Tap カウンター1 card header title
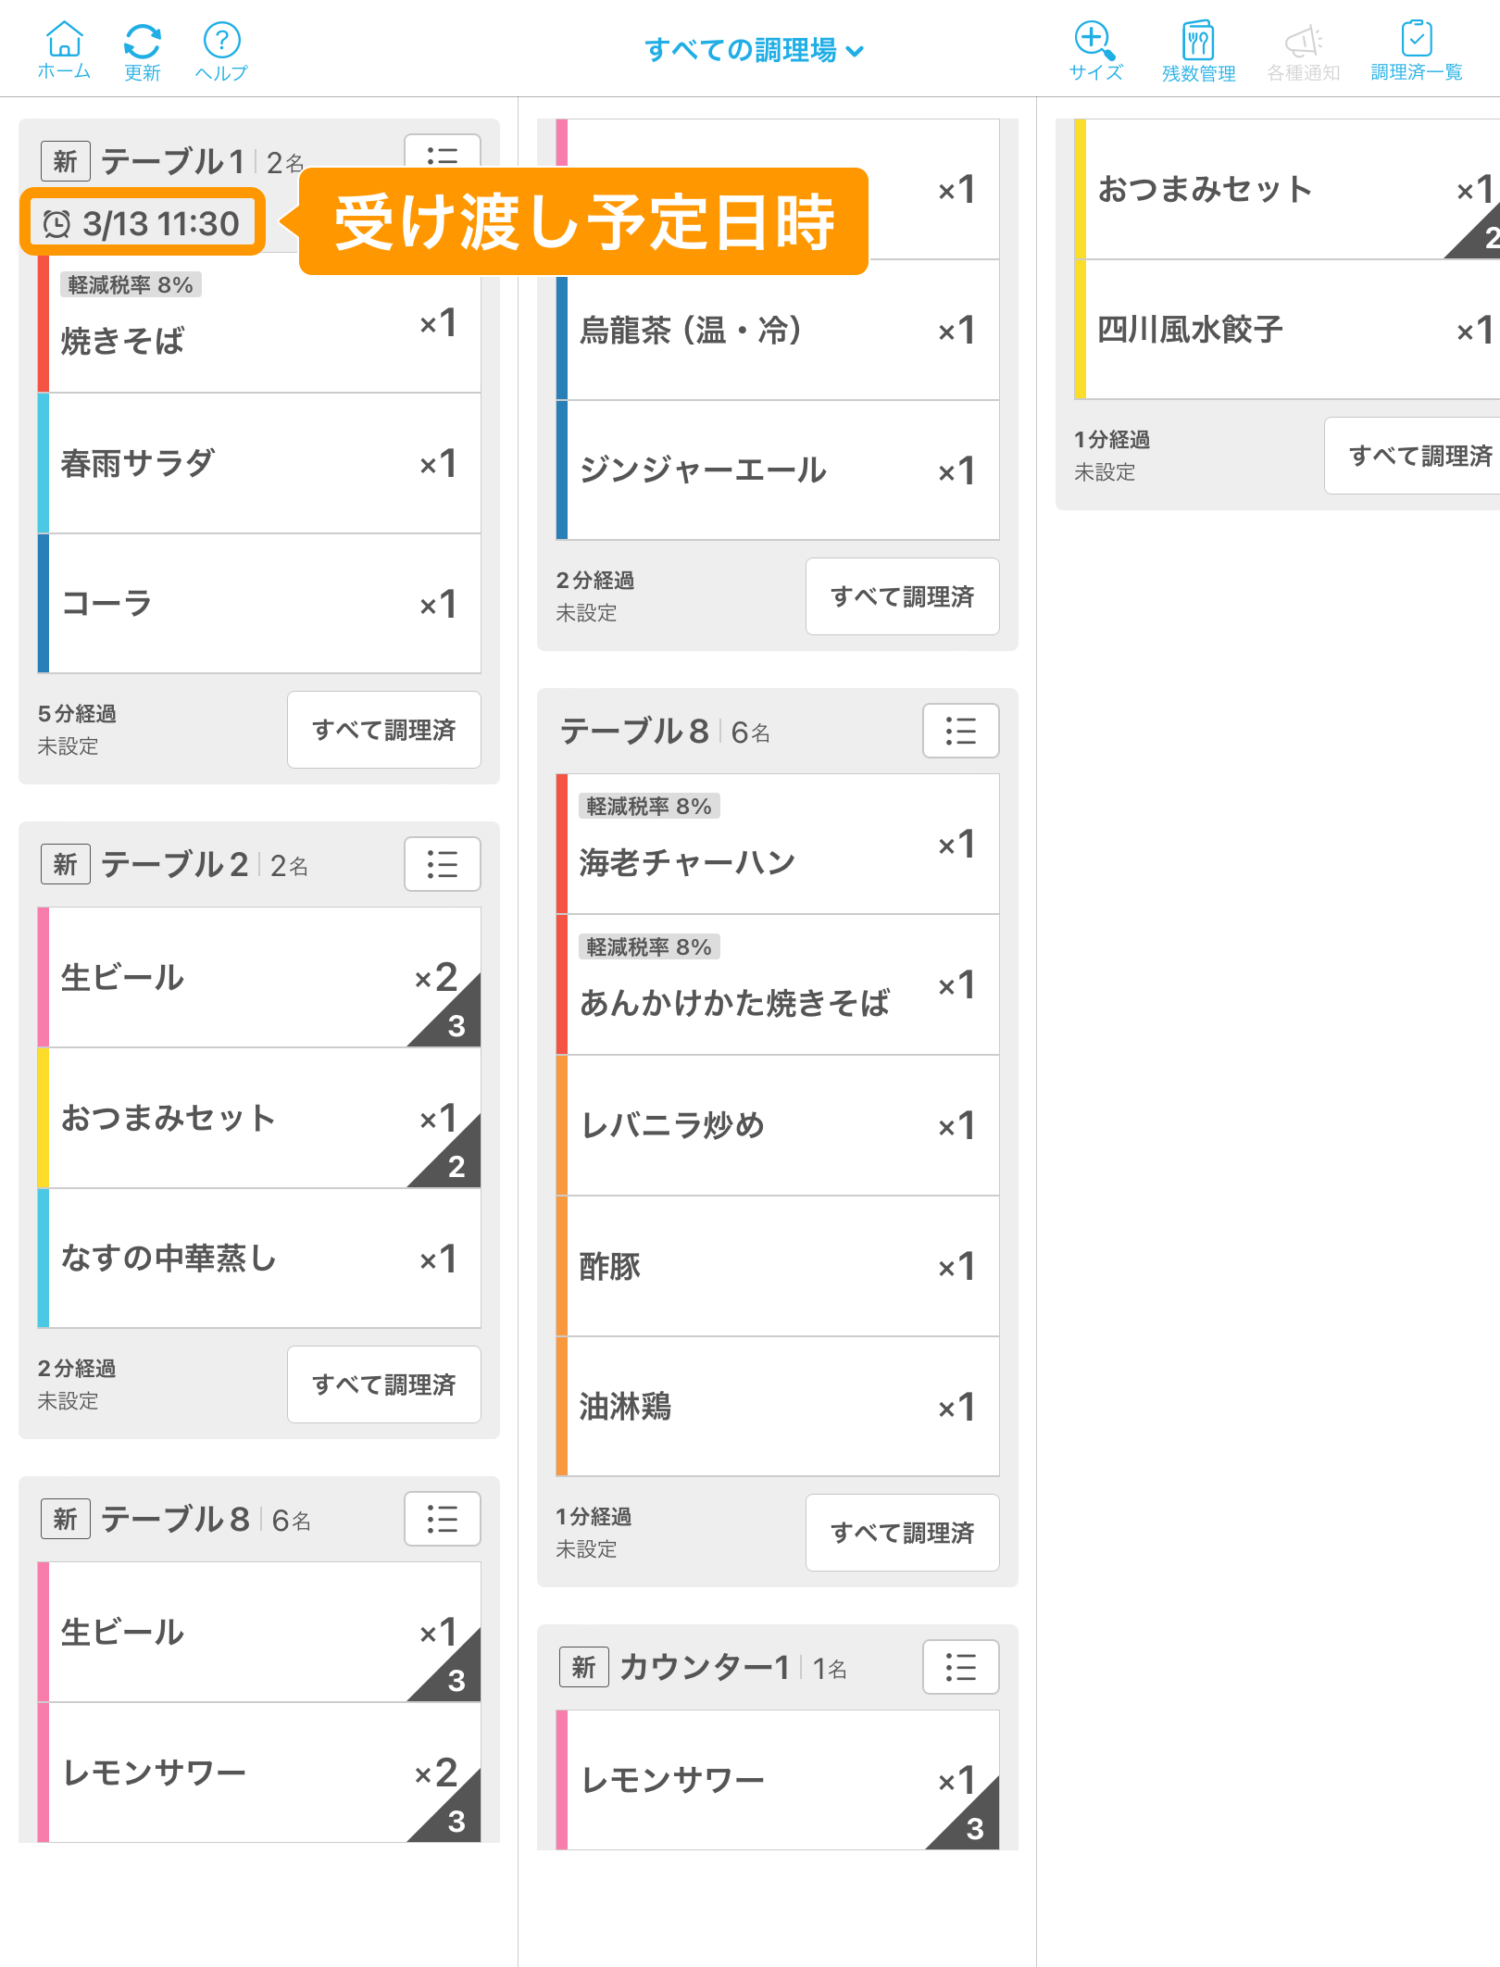 coord(705,1667)
